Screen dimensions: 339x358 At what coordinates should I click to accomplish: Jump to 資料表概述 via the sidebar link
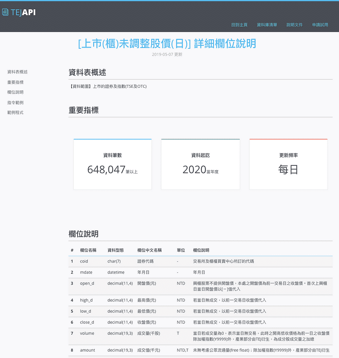(x=17, y=72)
